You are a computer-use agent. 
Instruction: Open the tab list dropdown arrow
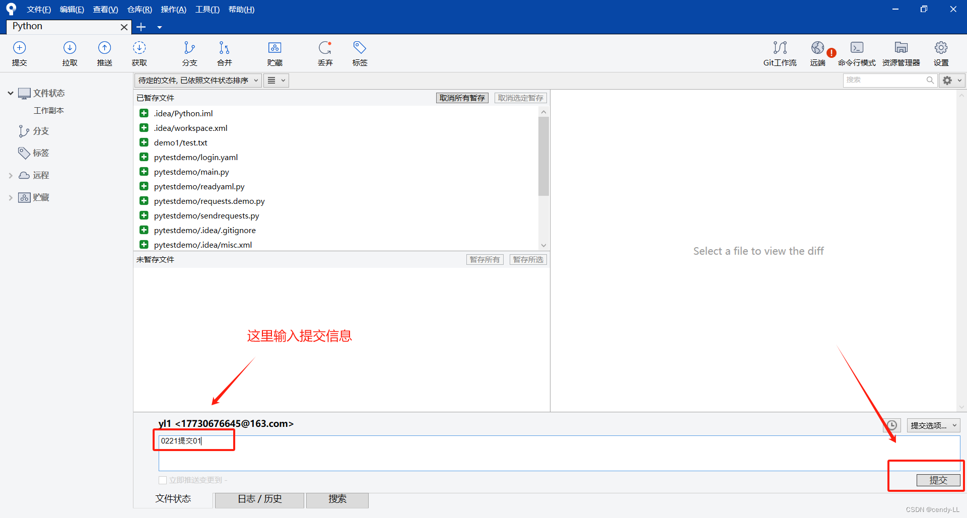159,27
